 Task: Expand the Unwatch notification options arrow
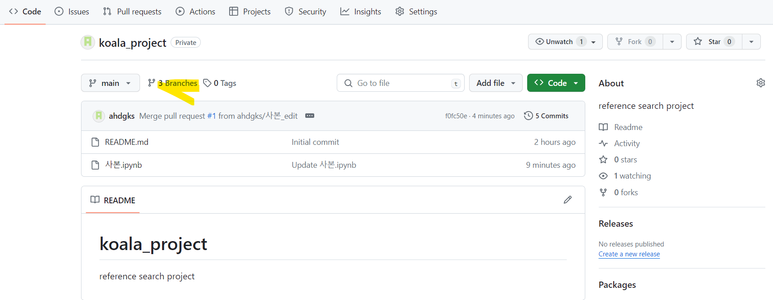click(594, 42)
